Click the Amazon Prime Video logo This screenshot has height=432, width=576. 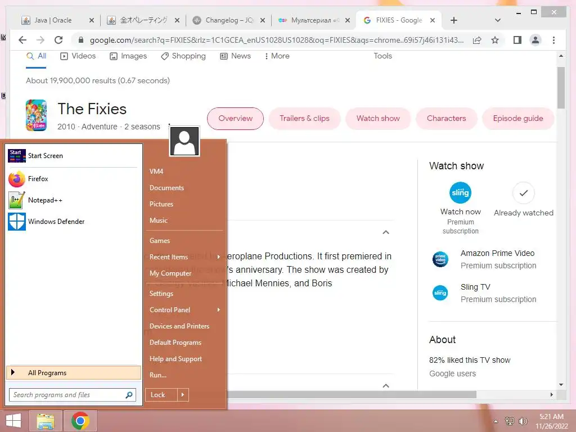pos(440,259)
